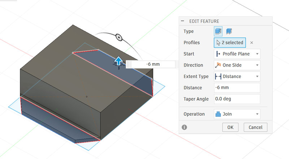289x159 pixels.
Task: Click the Distance extent type icon
Action: pos(218,76)
